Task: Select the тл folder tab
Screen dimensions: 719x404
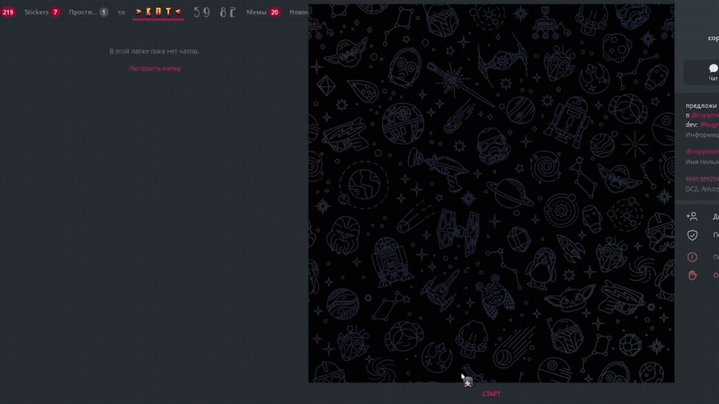Action: [121, 13]
